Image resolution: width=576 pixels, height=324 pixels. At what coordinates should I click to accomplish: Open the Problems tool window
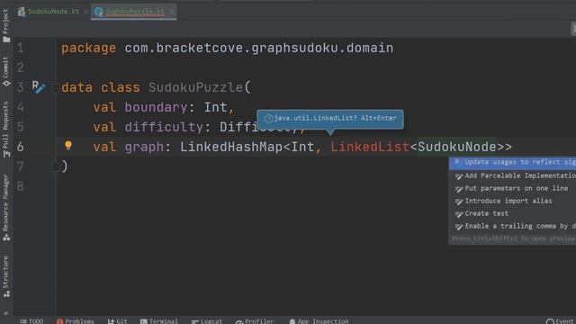76,321
